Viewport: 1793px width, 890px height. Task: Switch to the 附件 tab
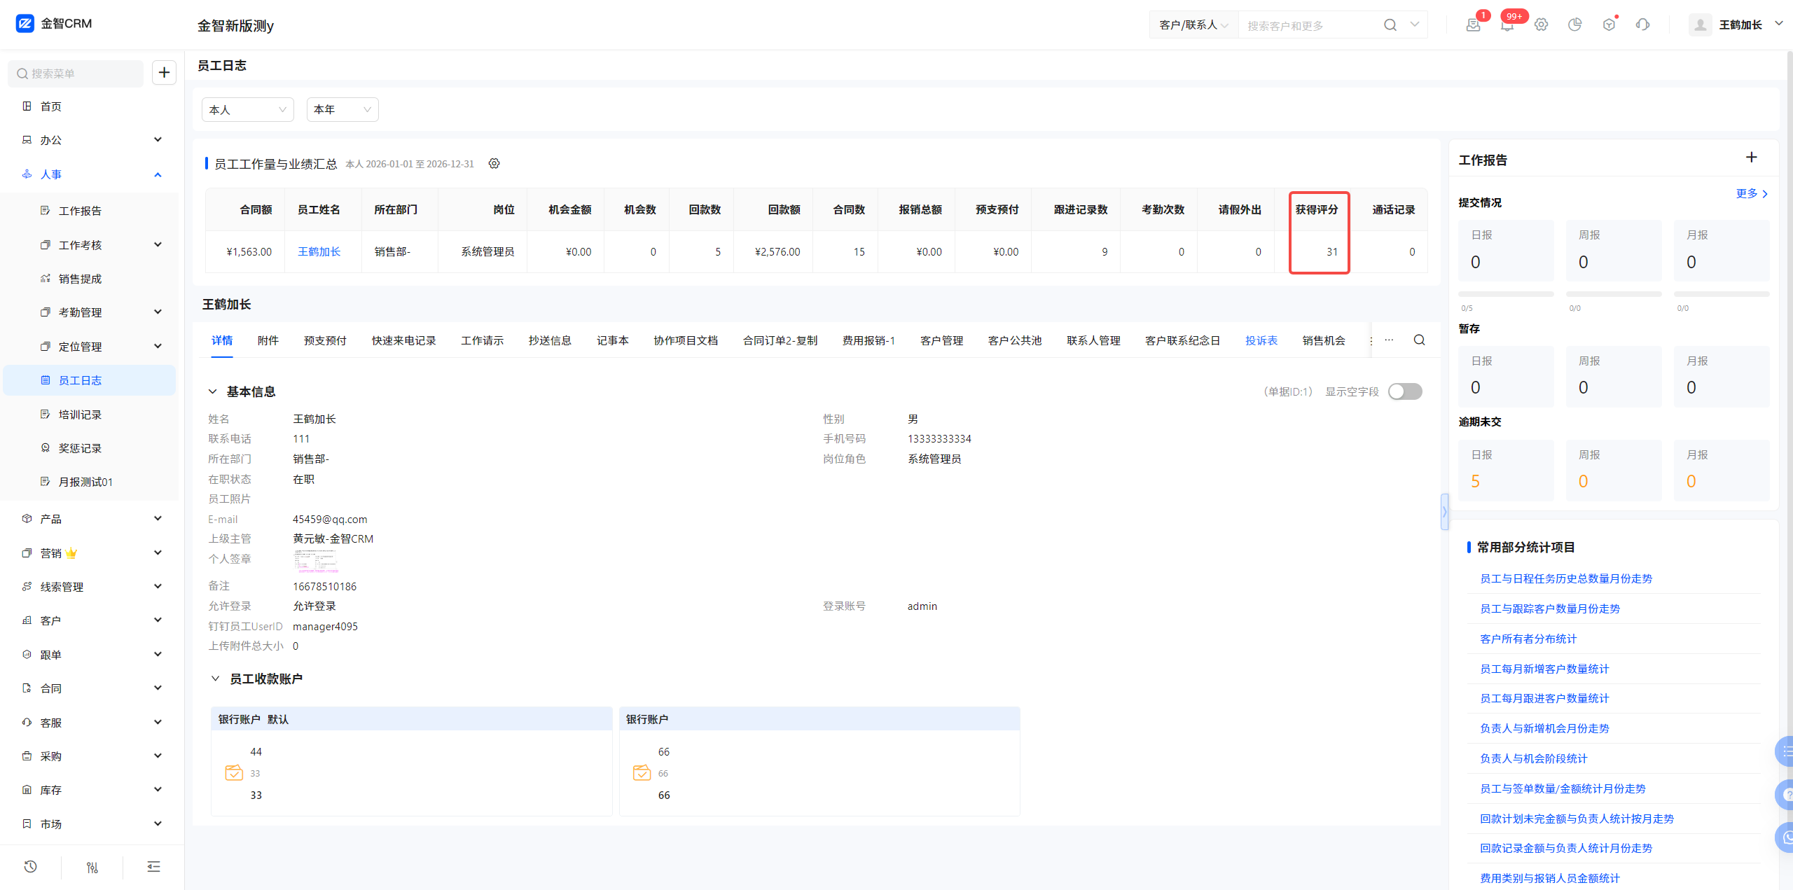coord(268,341)
